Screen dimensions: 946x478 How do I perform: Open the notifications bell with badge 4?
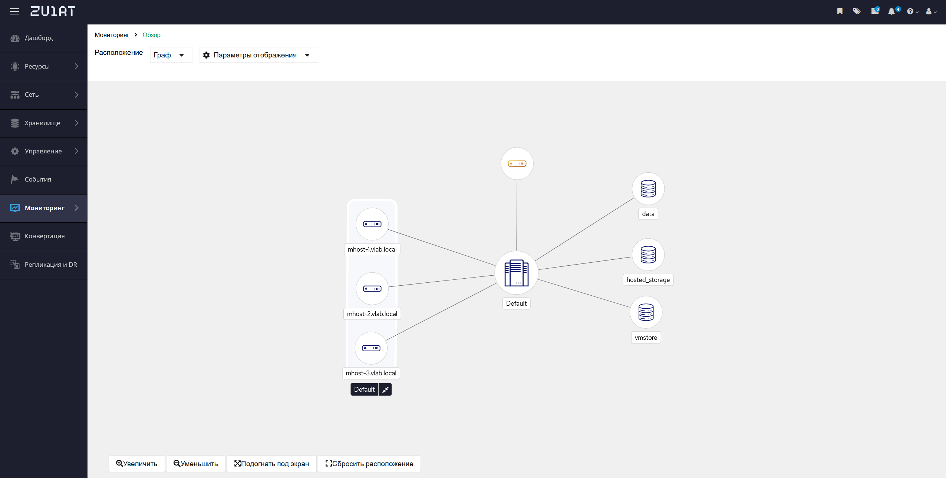894,11
